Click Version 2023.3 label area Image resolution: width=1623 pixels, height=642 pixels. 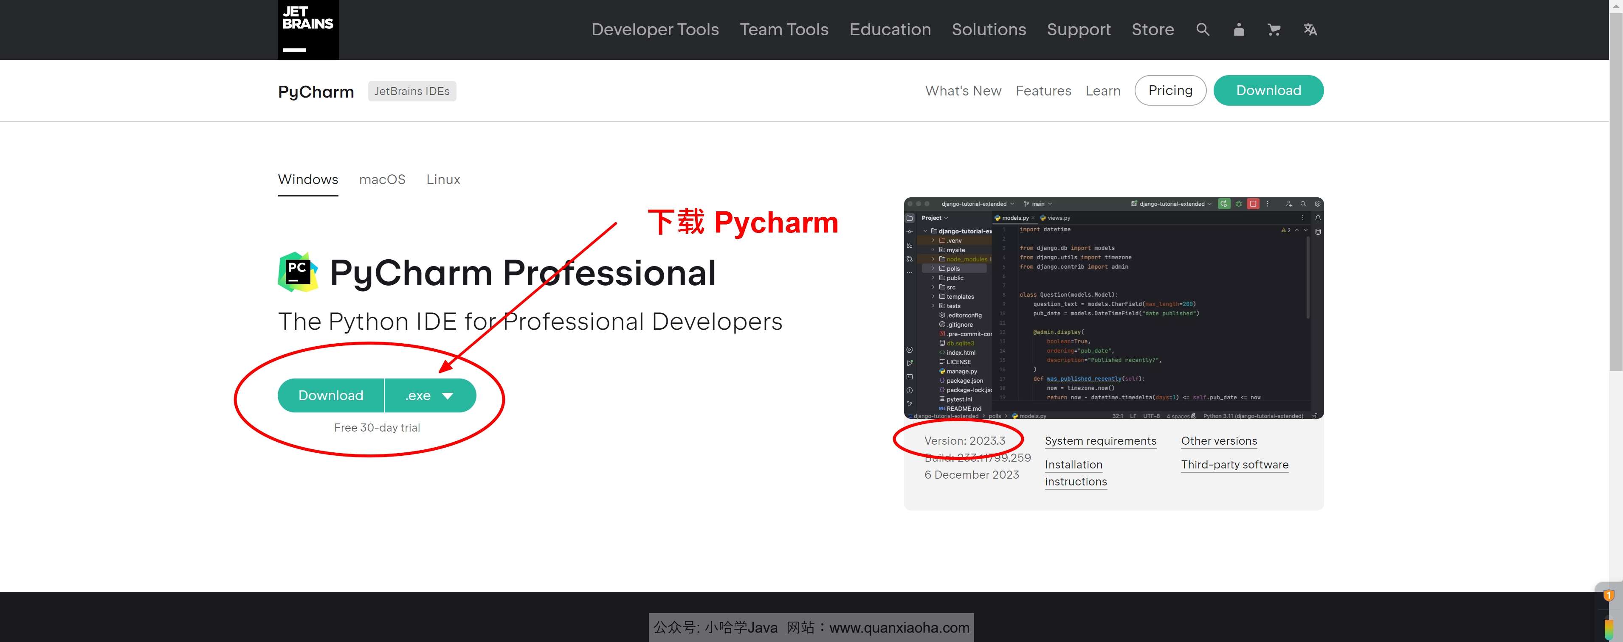click(x=964, y=439)
